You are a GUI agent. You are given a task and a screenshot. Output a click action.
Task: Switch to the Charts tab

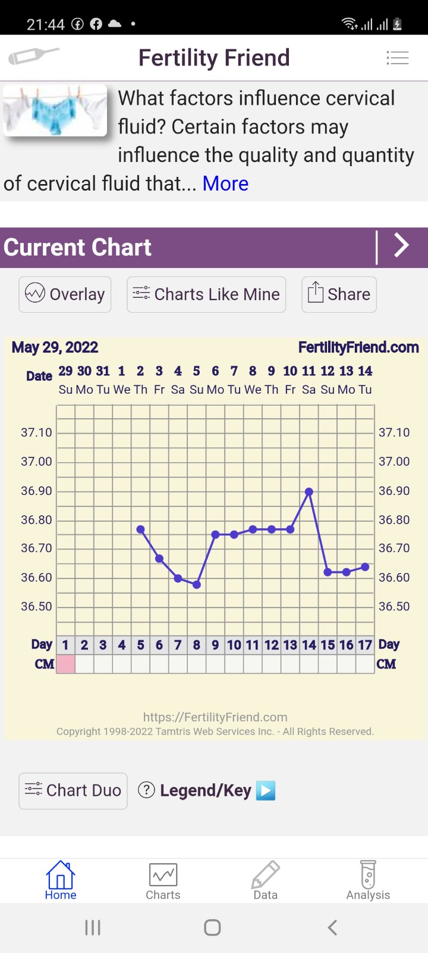tap(163, 880)
